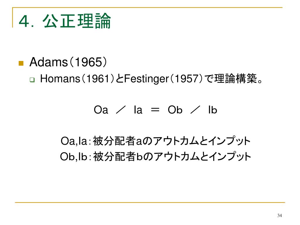The height and width of the screenshot is (225, 300).
Task: Click the Oa term in the equation
Action: [101, 110]
